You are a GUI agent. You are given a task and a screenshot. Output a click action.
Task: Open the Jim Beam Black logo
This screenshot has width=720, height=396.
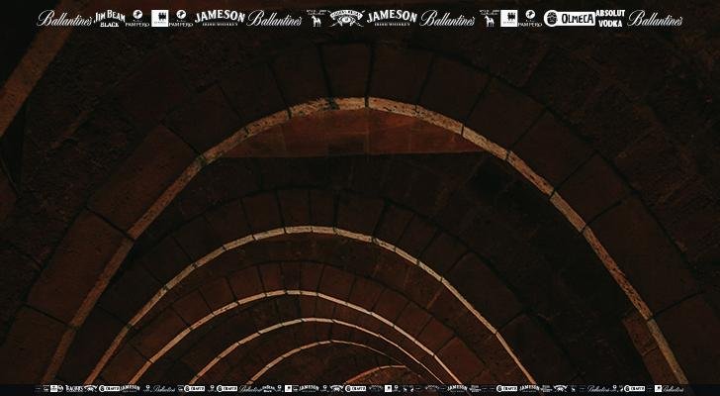pos(109,18)
